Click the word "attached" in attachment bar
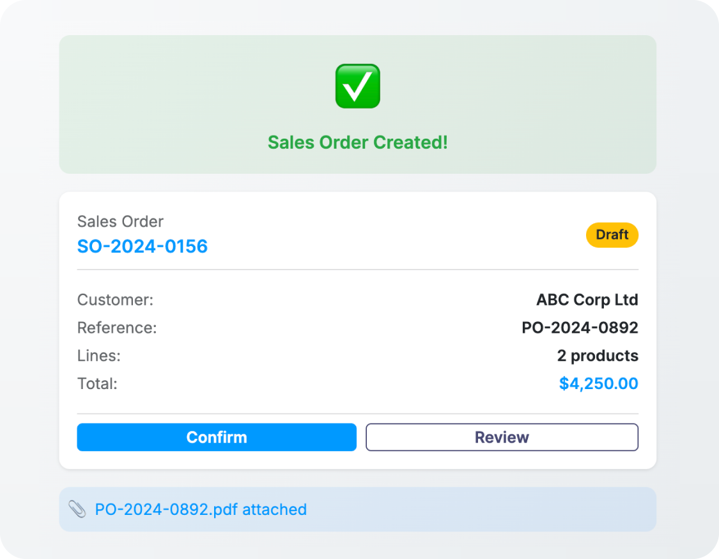This screenshot has width=719, height=559. (274, 509)
